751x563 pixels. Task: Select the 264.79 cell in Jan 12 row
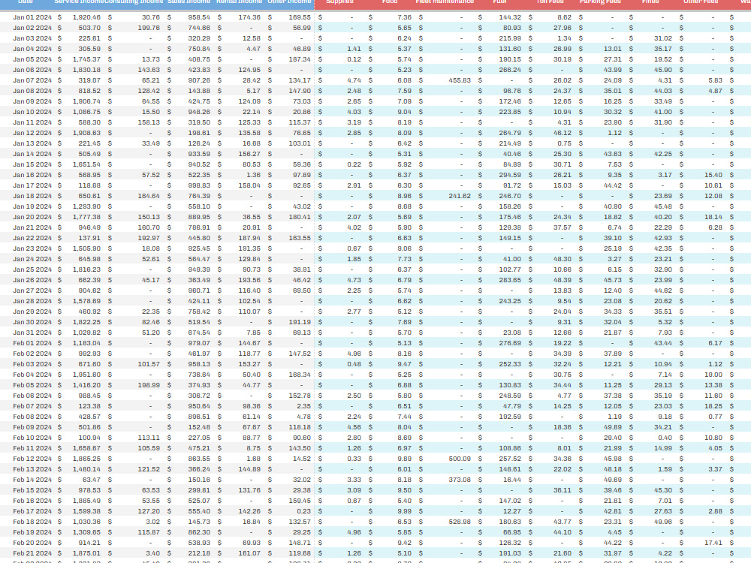(510, 133)
